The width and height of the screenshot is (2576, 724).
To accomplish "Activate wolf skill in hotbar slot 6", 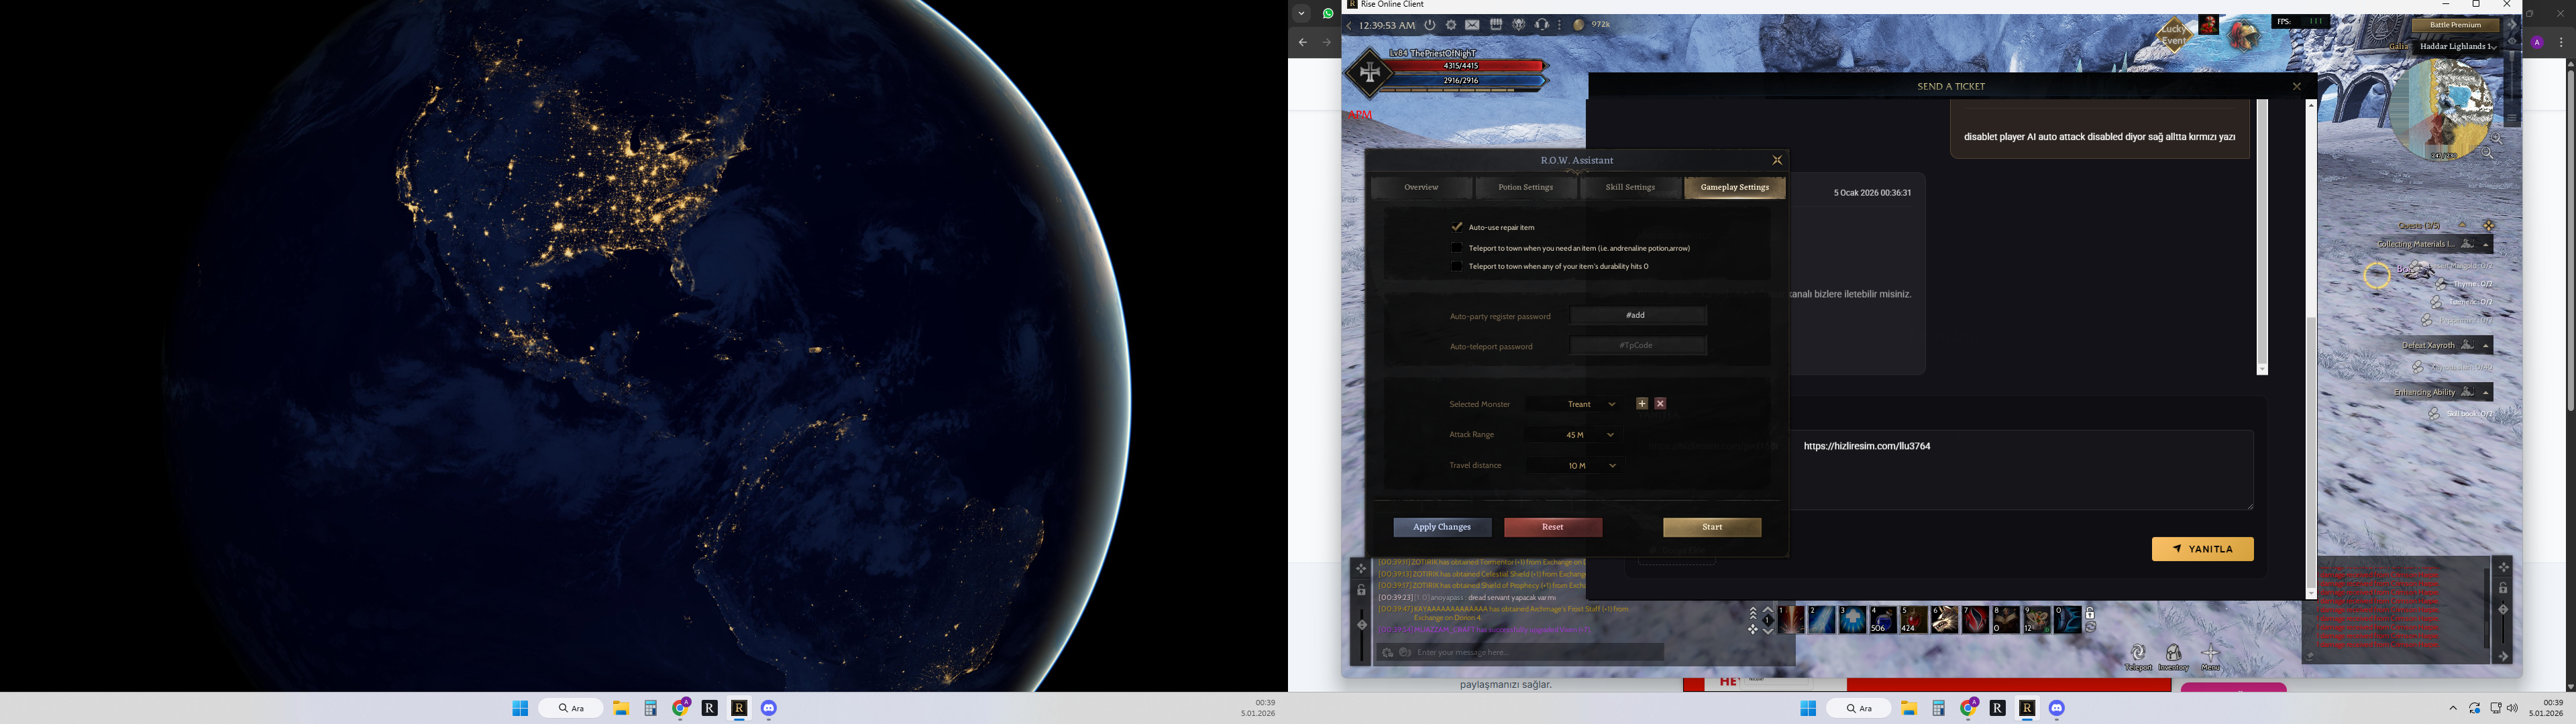I will [1945, 620].
